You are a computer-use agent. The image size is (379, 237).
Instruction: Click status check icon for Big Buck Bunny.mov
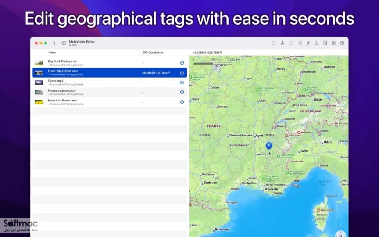(182, 63)
